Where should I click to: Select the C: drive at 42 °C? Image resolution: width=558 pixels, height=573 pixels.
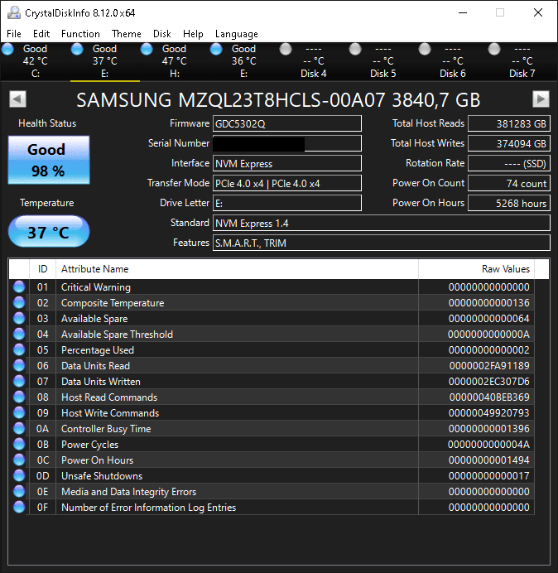pyautogui.click(x=35, y=61)
